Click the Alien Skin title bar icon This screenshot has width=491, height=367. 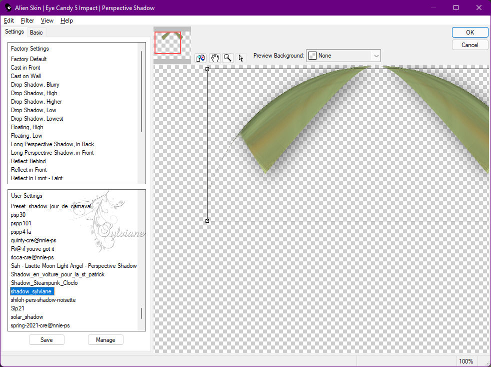pos(8,8)
